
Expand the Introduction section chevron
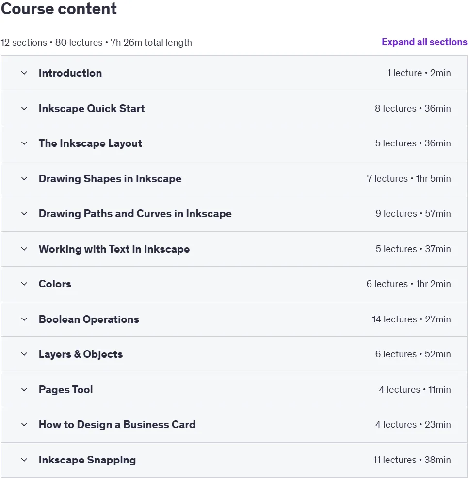click(24, 73)
